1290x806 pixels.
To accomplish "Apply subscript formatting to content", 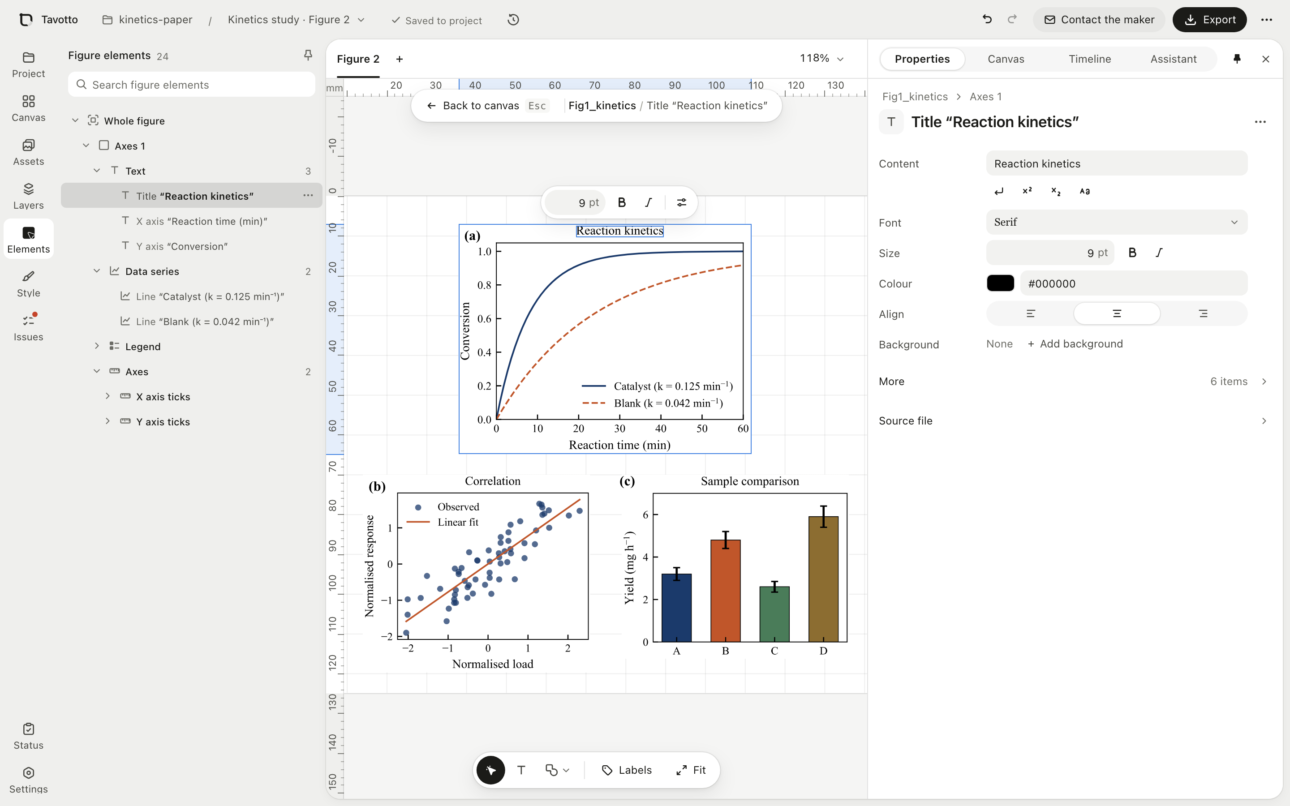I will pos(1055,191).
